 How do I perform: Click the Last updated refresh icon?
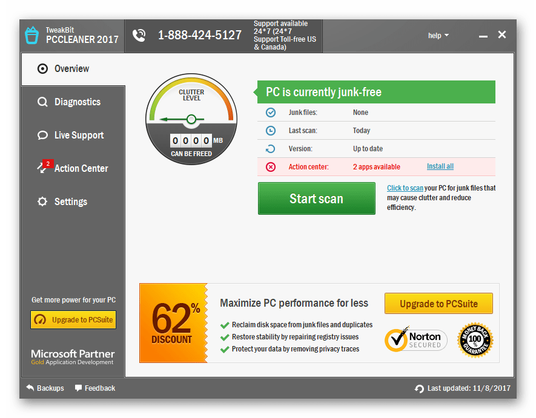(419, 388)
